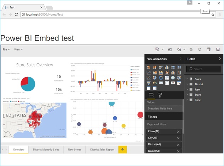The width and height of the screenshot is (224, 166).
Task: Reload the browser page
Action: click(x=16, y=15)
